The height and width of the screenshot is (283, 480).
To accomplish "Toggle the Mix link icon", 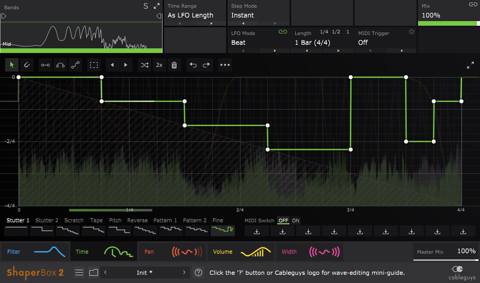I will click(x=473, y=4).
